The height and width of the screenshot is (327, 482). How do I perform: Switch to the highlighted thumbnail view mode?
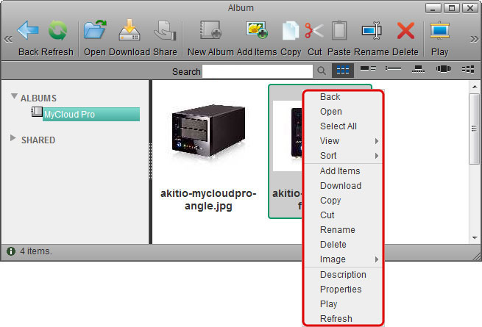(342, 71)
